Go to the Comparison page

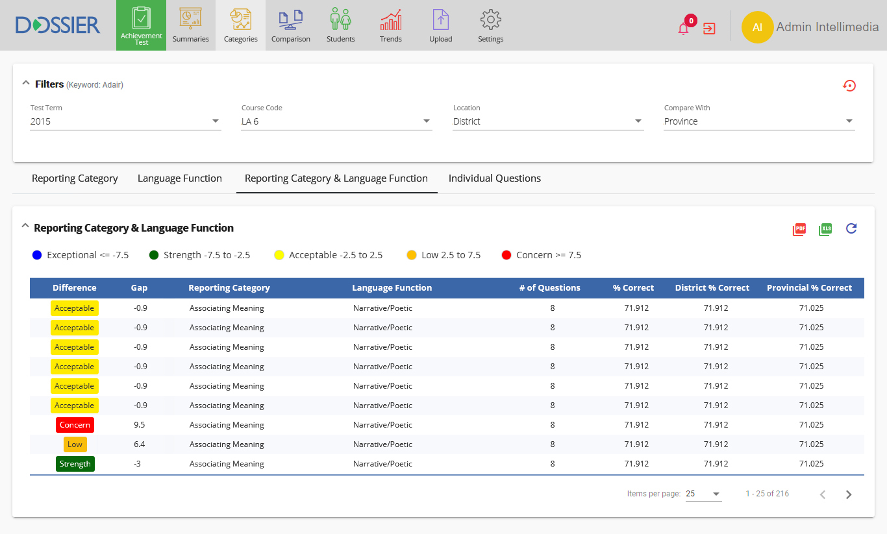(x=290, y=25)
